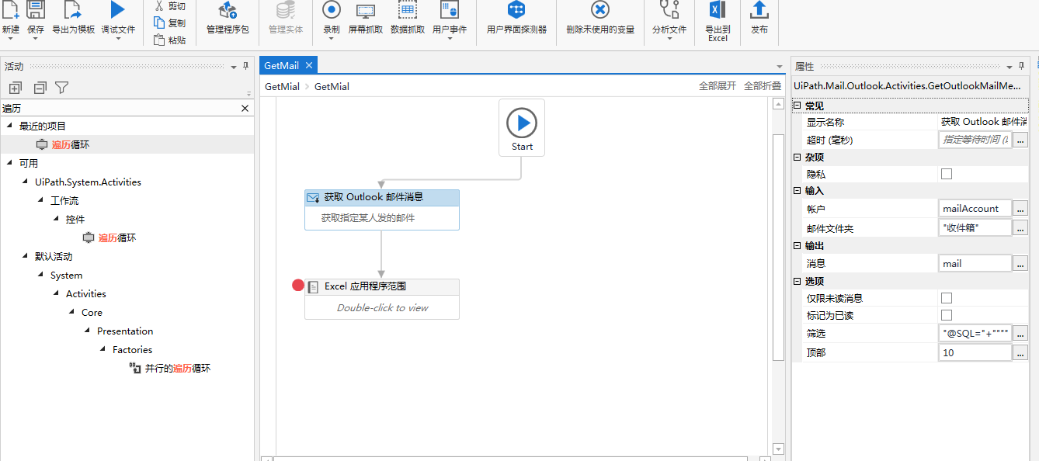Check the 标记为已读 option
This screenshot has width=1039, height=461.
[x=947, y=315]
